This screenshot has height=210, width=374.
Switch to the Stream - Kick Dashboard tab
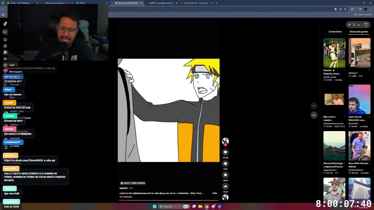(x=22, y=3)
